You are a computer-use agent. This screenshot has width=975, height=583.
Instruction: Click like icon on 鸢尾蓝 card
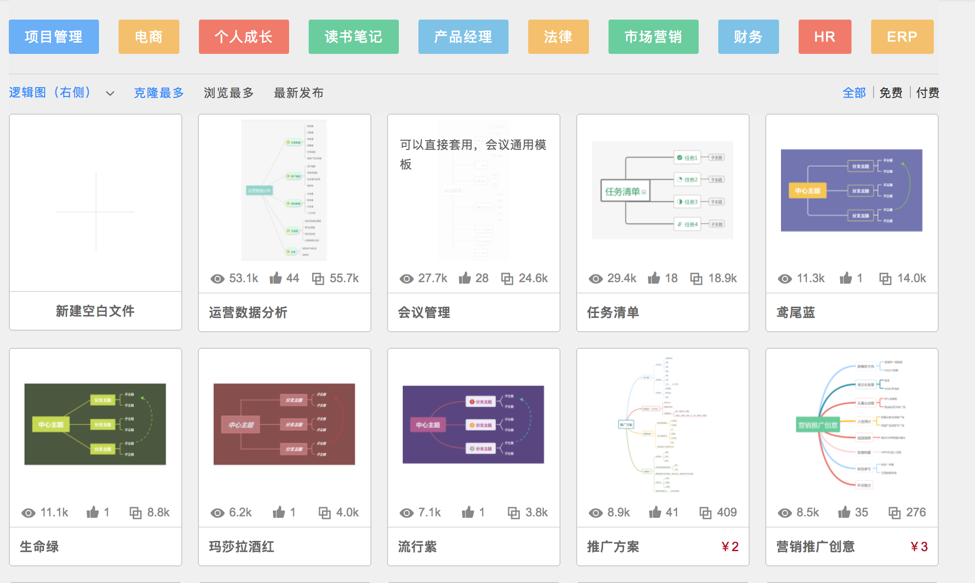pyautogui.click(x=846, y=278)
